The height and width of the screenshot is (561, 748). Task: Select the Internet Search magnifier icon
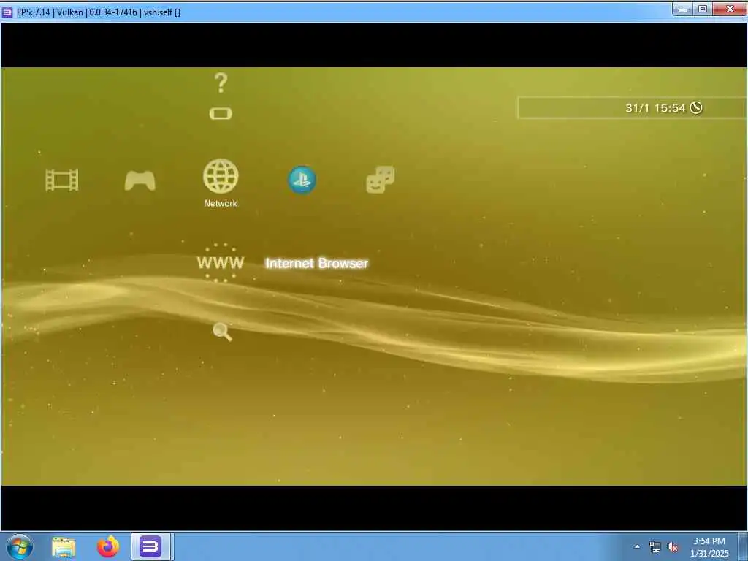point(222,332)
